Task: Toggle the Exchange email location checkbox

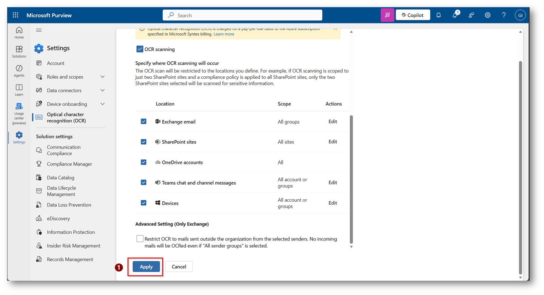Action: 144,122
